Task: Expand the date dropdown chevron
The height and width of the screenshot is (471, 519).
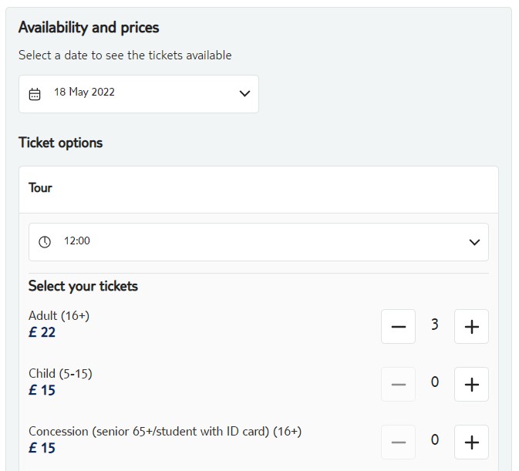Action: click(244, 94)
